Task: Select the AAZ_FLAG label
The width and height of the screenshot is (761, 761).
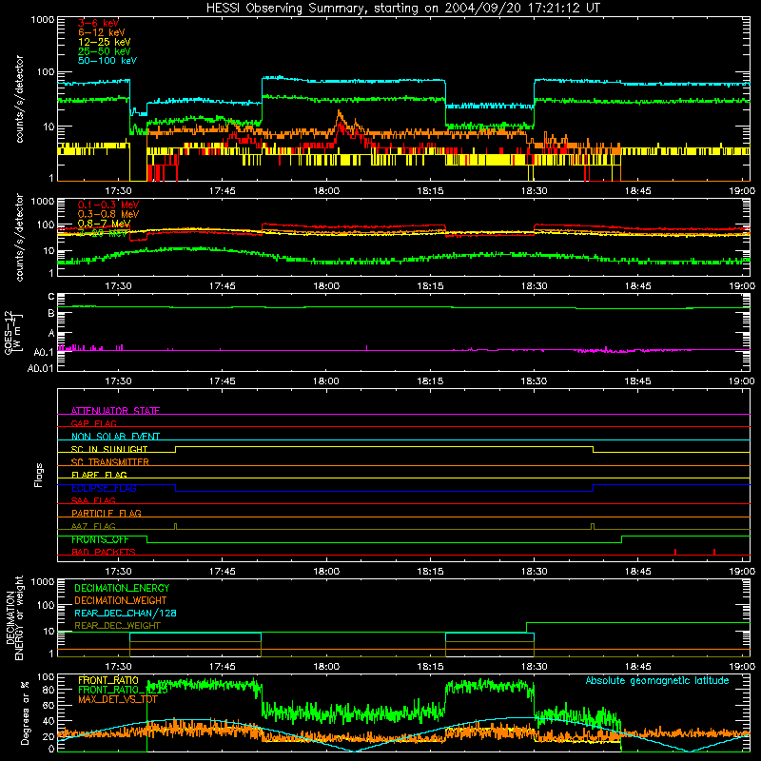Action: [x=93, y=526]
